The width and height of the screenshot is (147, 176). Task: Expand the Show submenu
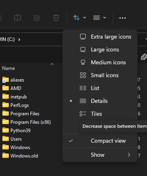(x=100, y=155)
